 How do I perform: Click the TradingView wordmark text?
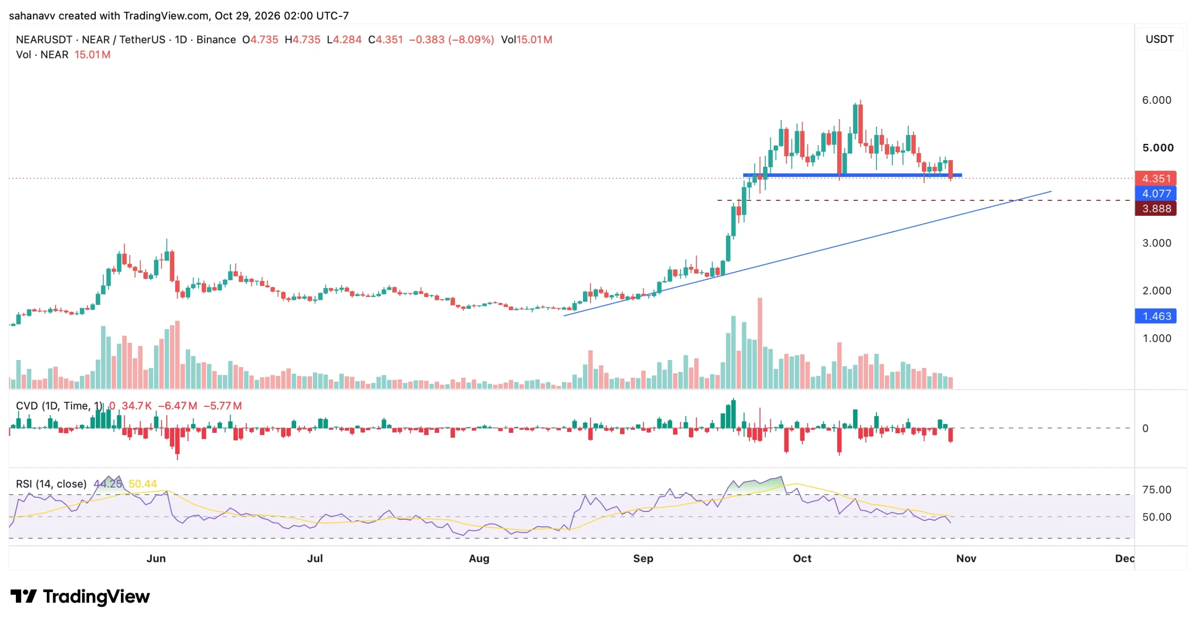pyautogui.click(x=96, y=596)
